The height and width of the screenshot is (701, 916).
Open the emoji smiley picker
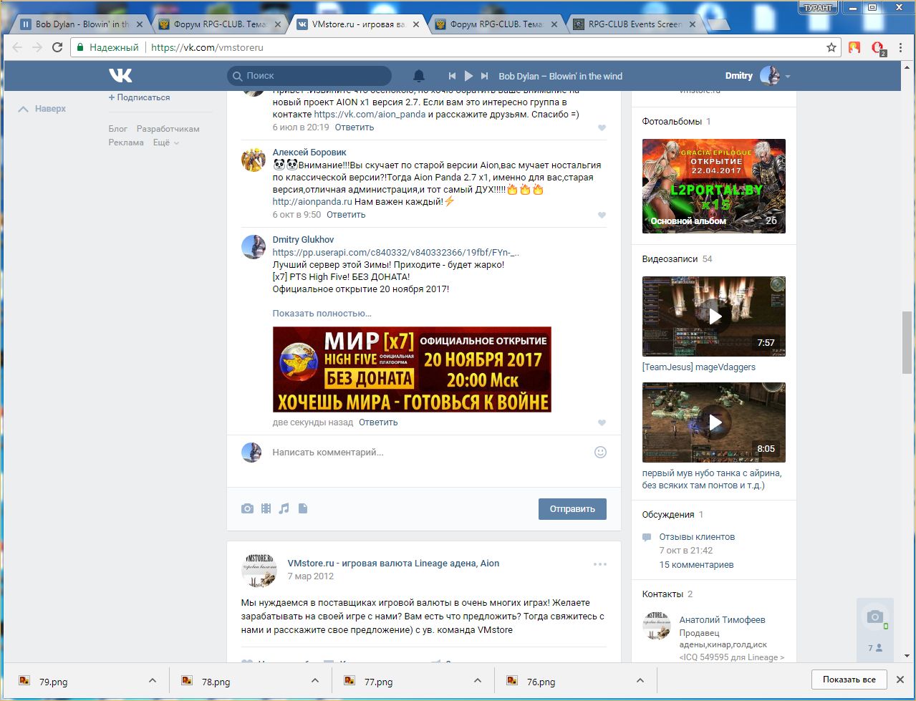(600, 452)
